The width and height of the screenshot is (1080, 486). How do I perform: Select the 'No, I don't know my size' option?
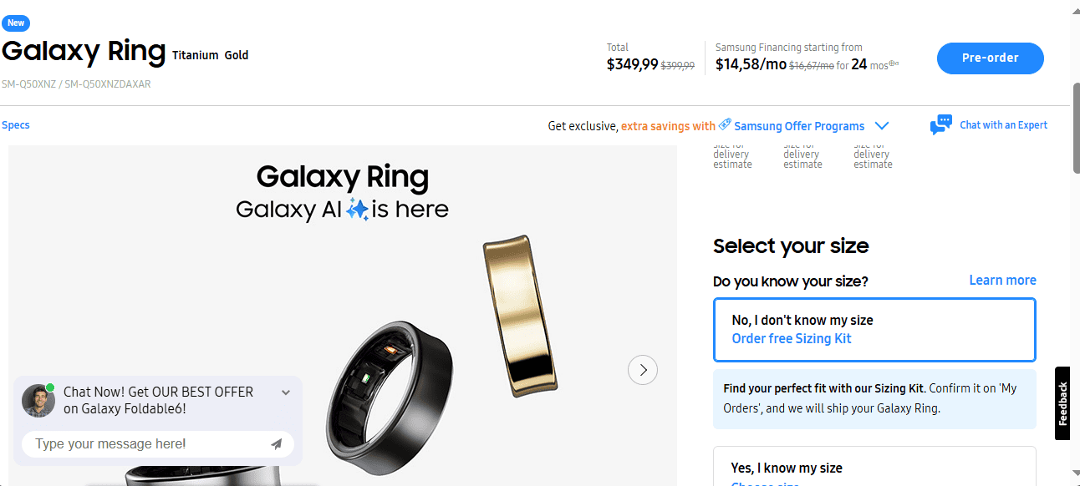(874, 329)
